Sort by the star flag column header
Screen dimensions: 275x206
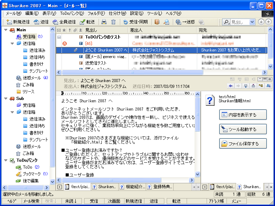coord(64,30)
